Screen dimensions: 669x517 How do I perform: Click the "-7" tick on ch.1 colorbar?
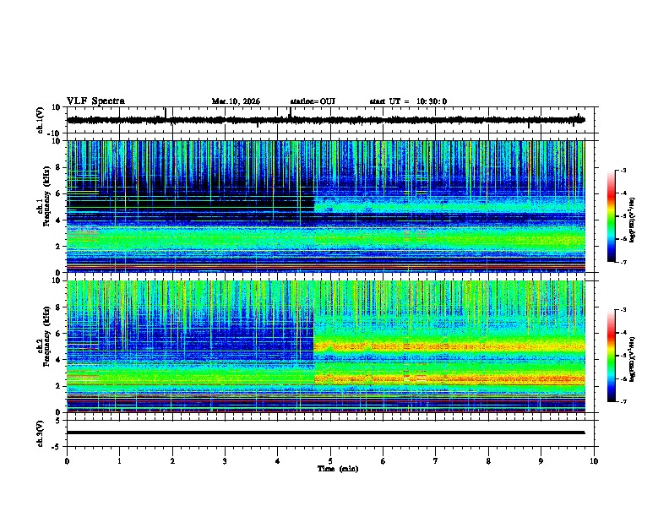(623, 262)
